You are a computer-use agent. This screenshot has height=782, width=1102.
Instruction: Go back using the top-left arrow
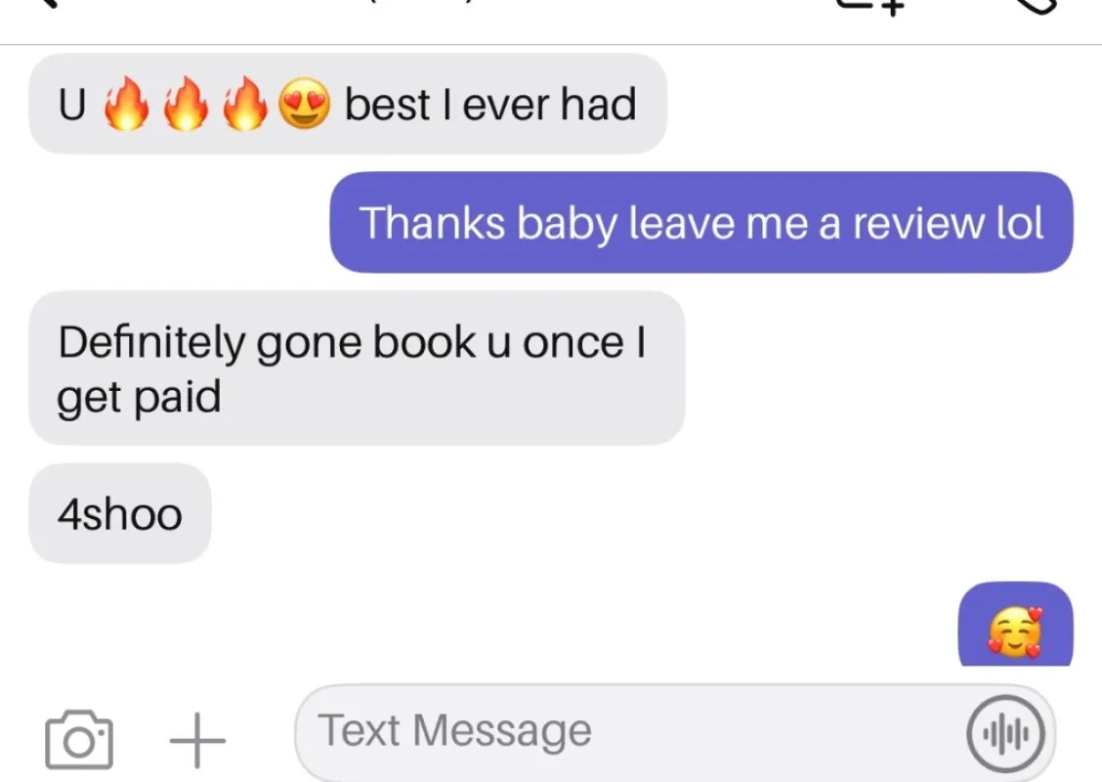(x=49, y=4)
